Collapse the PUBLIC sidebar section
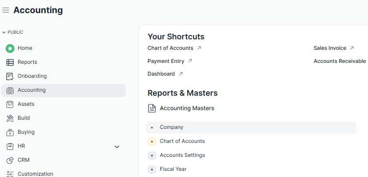The width and height of the screenshot is (368, 177). click(x=4, y=32)
